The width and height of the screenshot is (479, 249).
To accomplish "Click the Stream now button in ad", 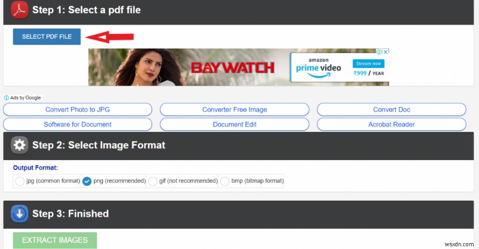I will [x=368, y=64].
